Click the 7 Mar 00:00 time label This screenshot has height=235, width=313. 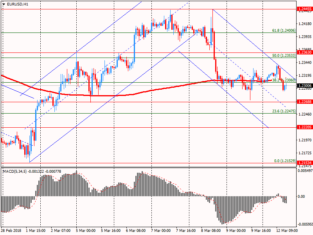(161, 230)
